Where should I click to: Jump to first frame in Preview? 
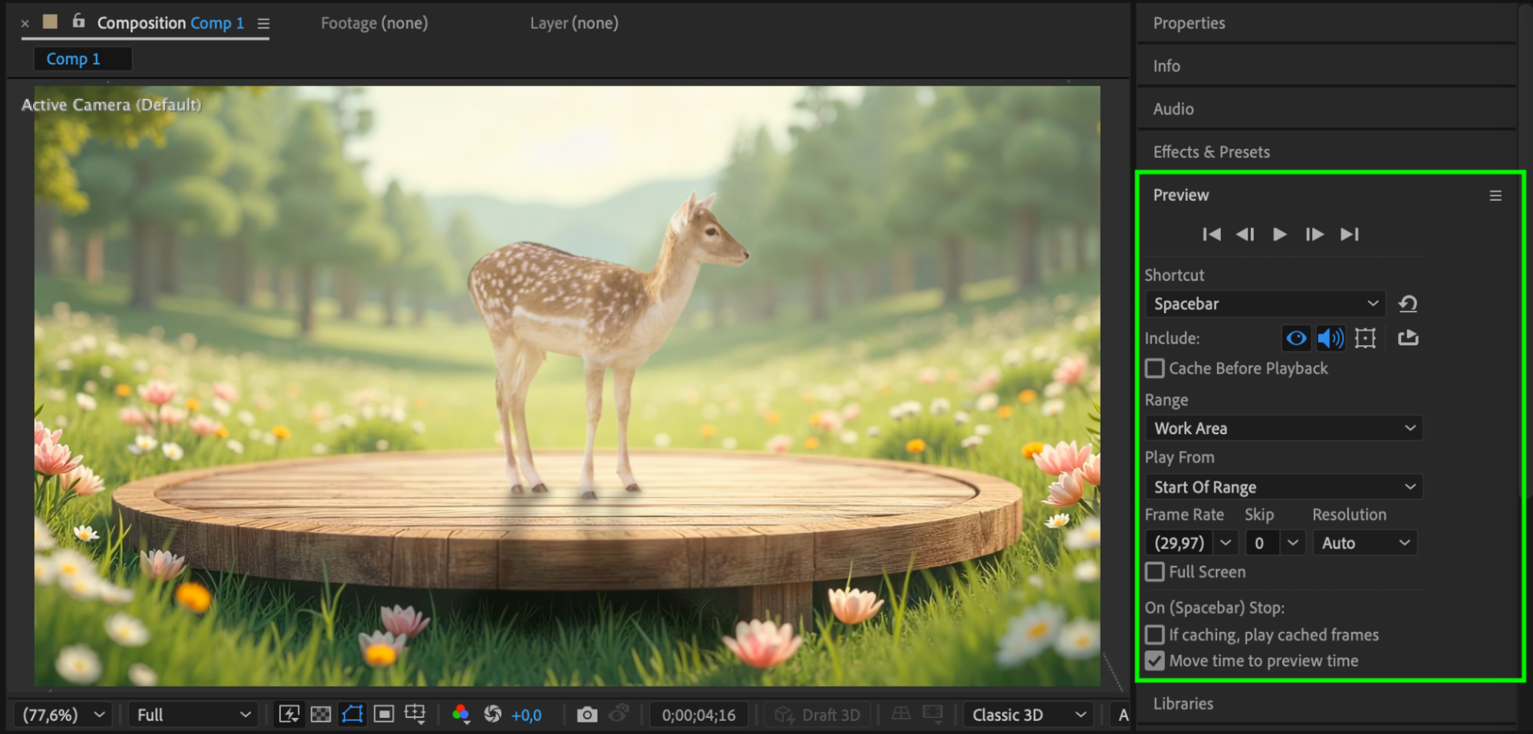click(x=1212, y=235)
